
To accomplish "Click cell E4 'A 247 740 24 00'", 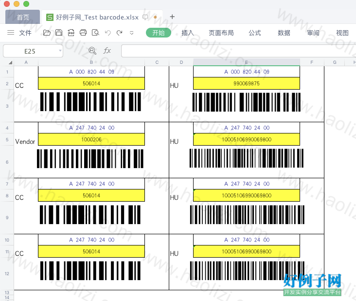I will [247, 128].
